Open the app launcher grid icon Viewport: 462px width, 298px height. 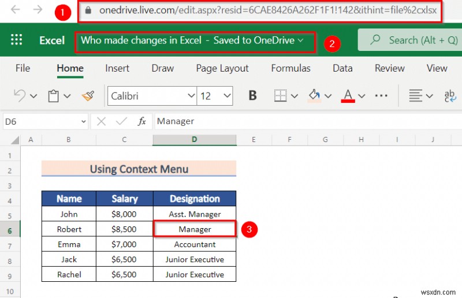tap(17, 39)
